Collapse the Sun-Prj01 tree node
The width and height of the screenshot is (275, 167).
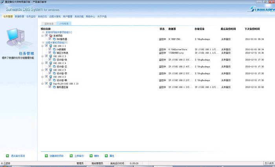pyautogui.click(x=42, y=84)
